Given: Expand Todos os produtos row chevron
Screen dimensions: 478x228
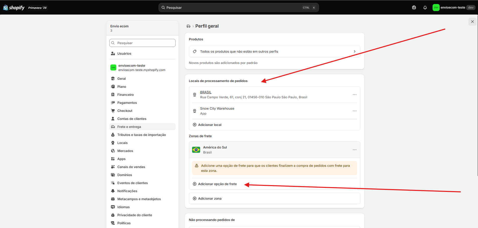Looking at the screenshot, I should point(355,51).
